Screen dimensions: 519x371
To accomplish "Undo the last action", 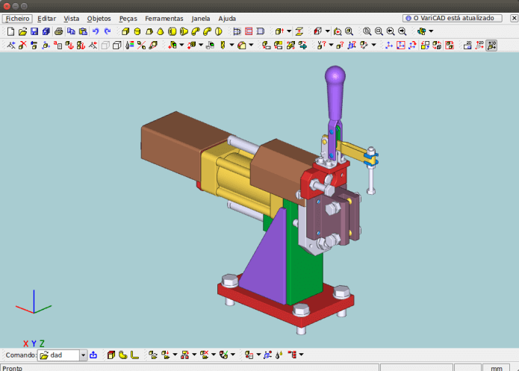I will click(x=96, y=31).
